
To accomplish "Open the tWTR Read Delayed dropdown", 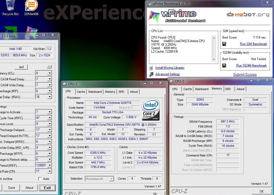I will pos(50,136).
